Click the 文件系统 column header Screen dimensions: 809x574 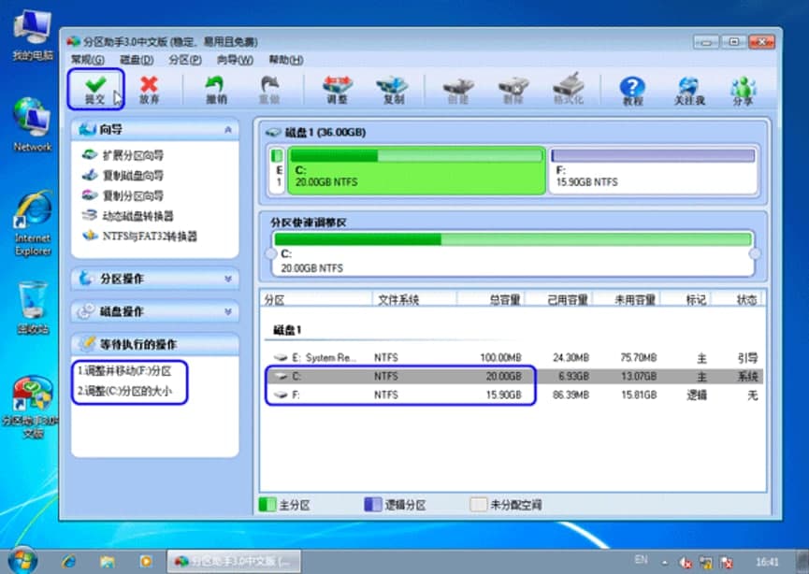coord(414,299)
